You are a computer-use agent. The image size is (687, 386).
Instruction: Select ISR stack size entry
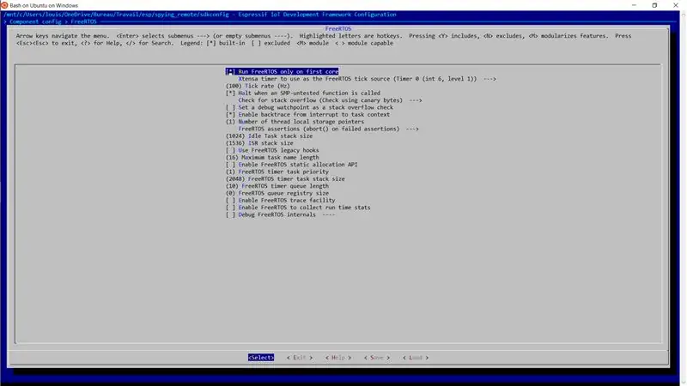259,143
